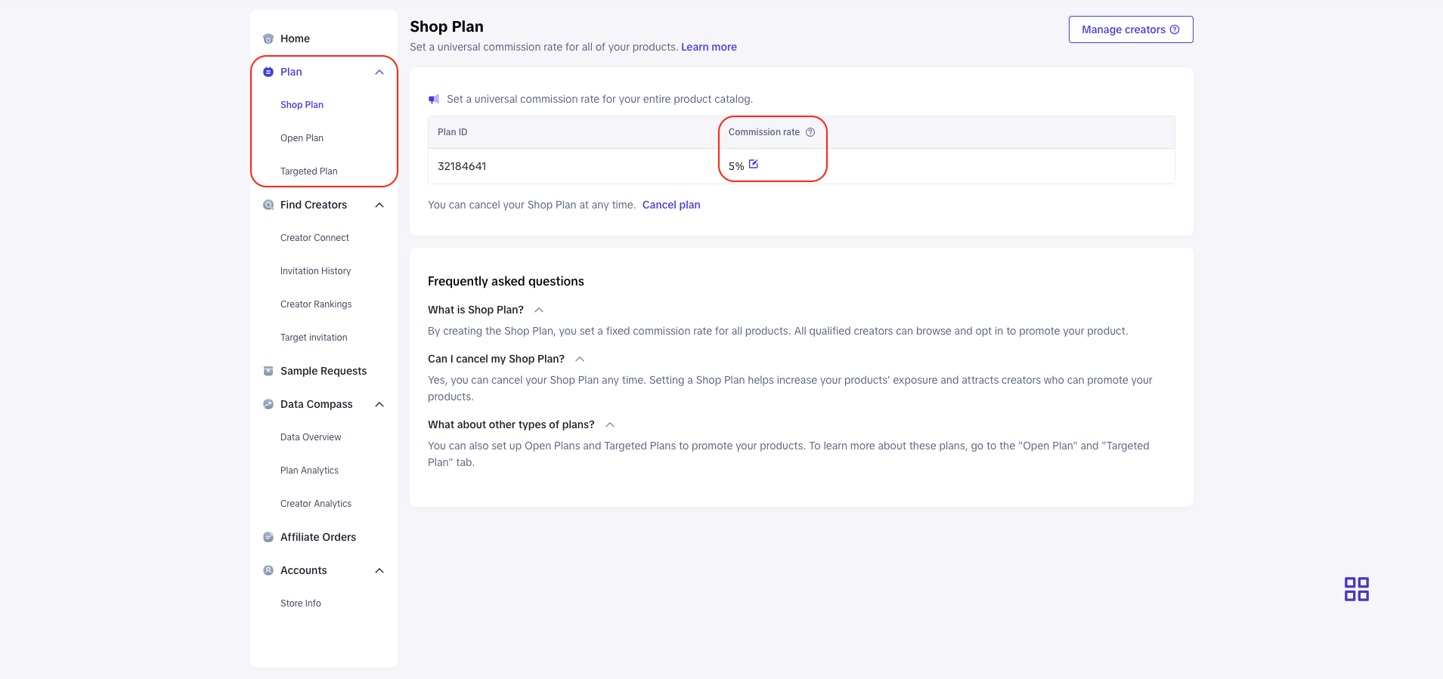Open the Learn more link
Image resolution: width=1443 pixels, height=679 pixels.
tap(708, 47)
